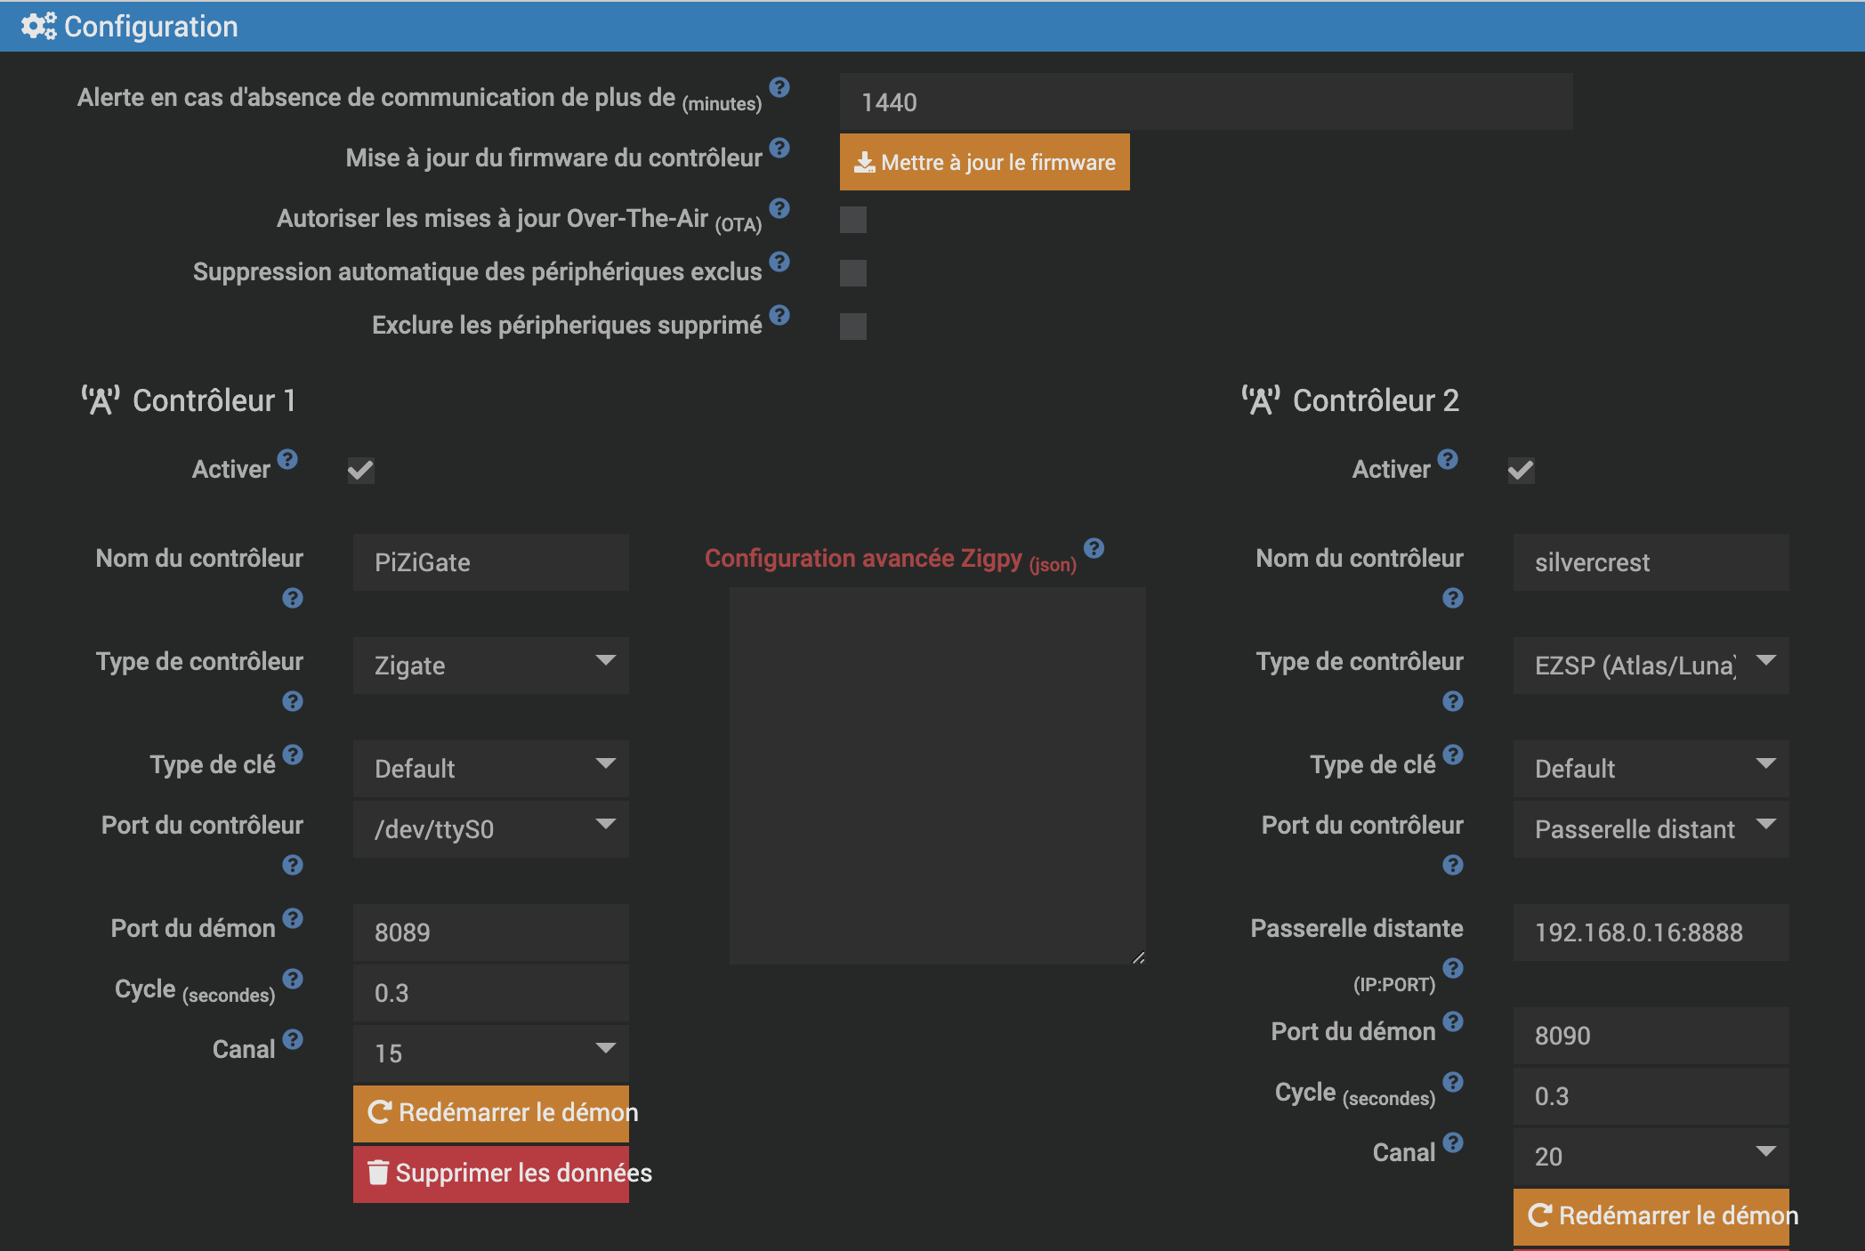Viewport: 1865px width, 1251px height.
Task: Click the Zigpy advanced configuration JSON textarea
Action: pyautogui.click(x=937, y=775)
